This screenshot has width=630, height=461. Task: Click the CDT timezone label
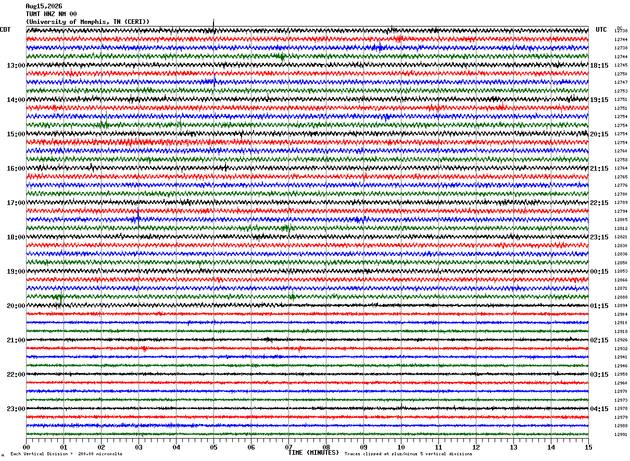(x=5, y=30)
